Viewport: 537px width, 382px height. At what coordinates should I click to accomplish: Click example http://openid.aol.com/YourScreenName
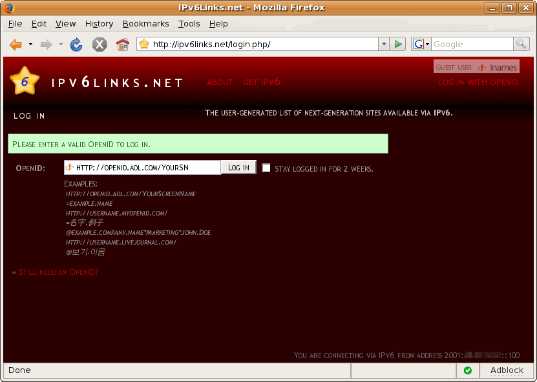tap(131, 194)
